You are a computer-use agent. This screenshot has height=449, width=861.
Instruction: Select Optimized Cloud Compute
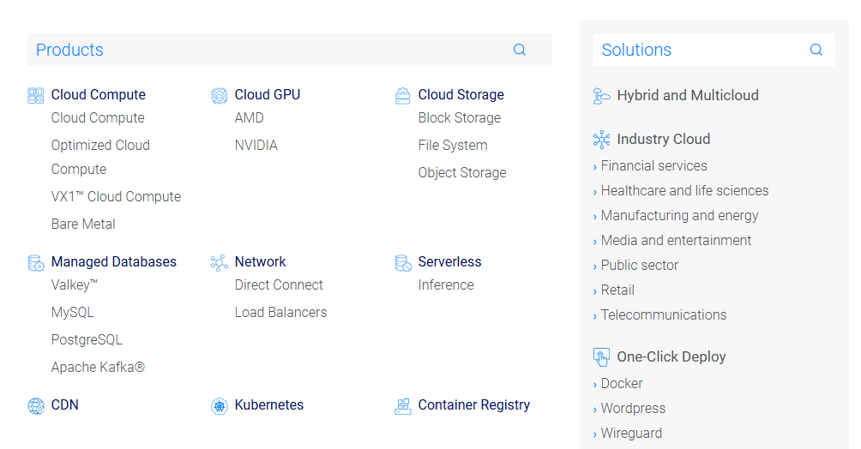point(100,157)
